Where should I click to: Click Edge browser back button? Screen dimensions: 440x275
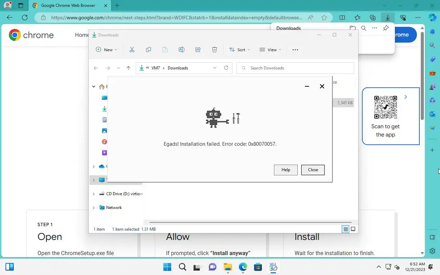click(10, 18)
